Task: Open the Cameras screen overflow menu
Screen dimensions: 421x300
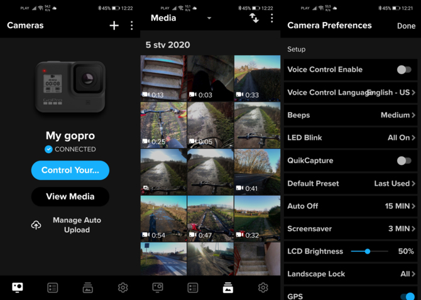Action: click(131, 26)
